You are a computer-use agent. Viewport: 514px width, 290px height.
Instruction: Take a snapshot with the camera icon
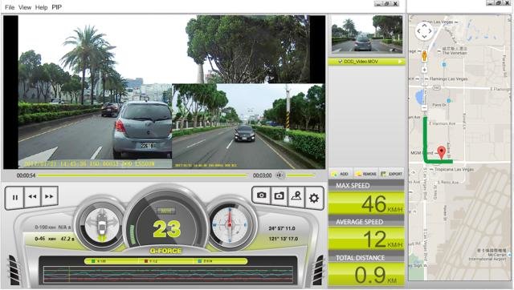(x=261, y=195)
